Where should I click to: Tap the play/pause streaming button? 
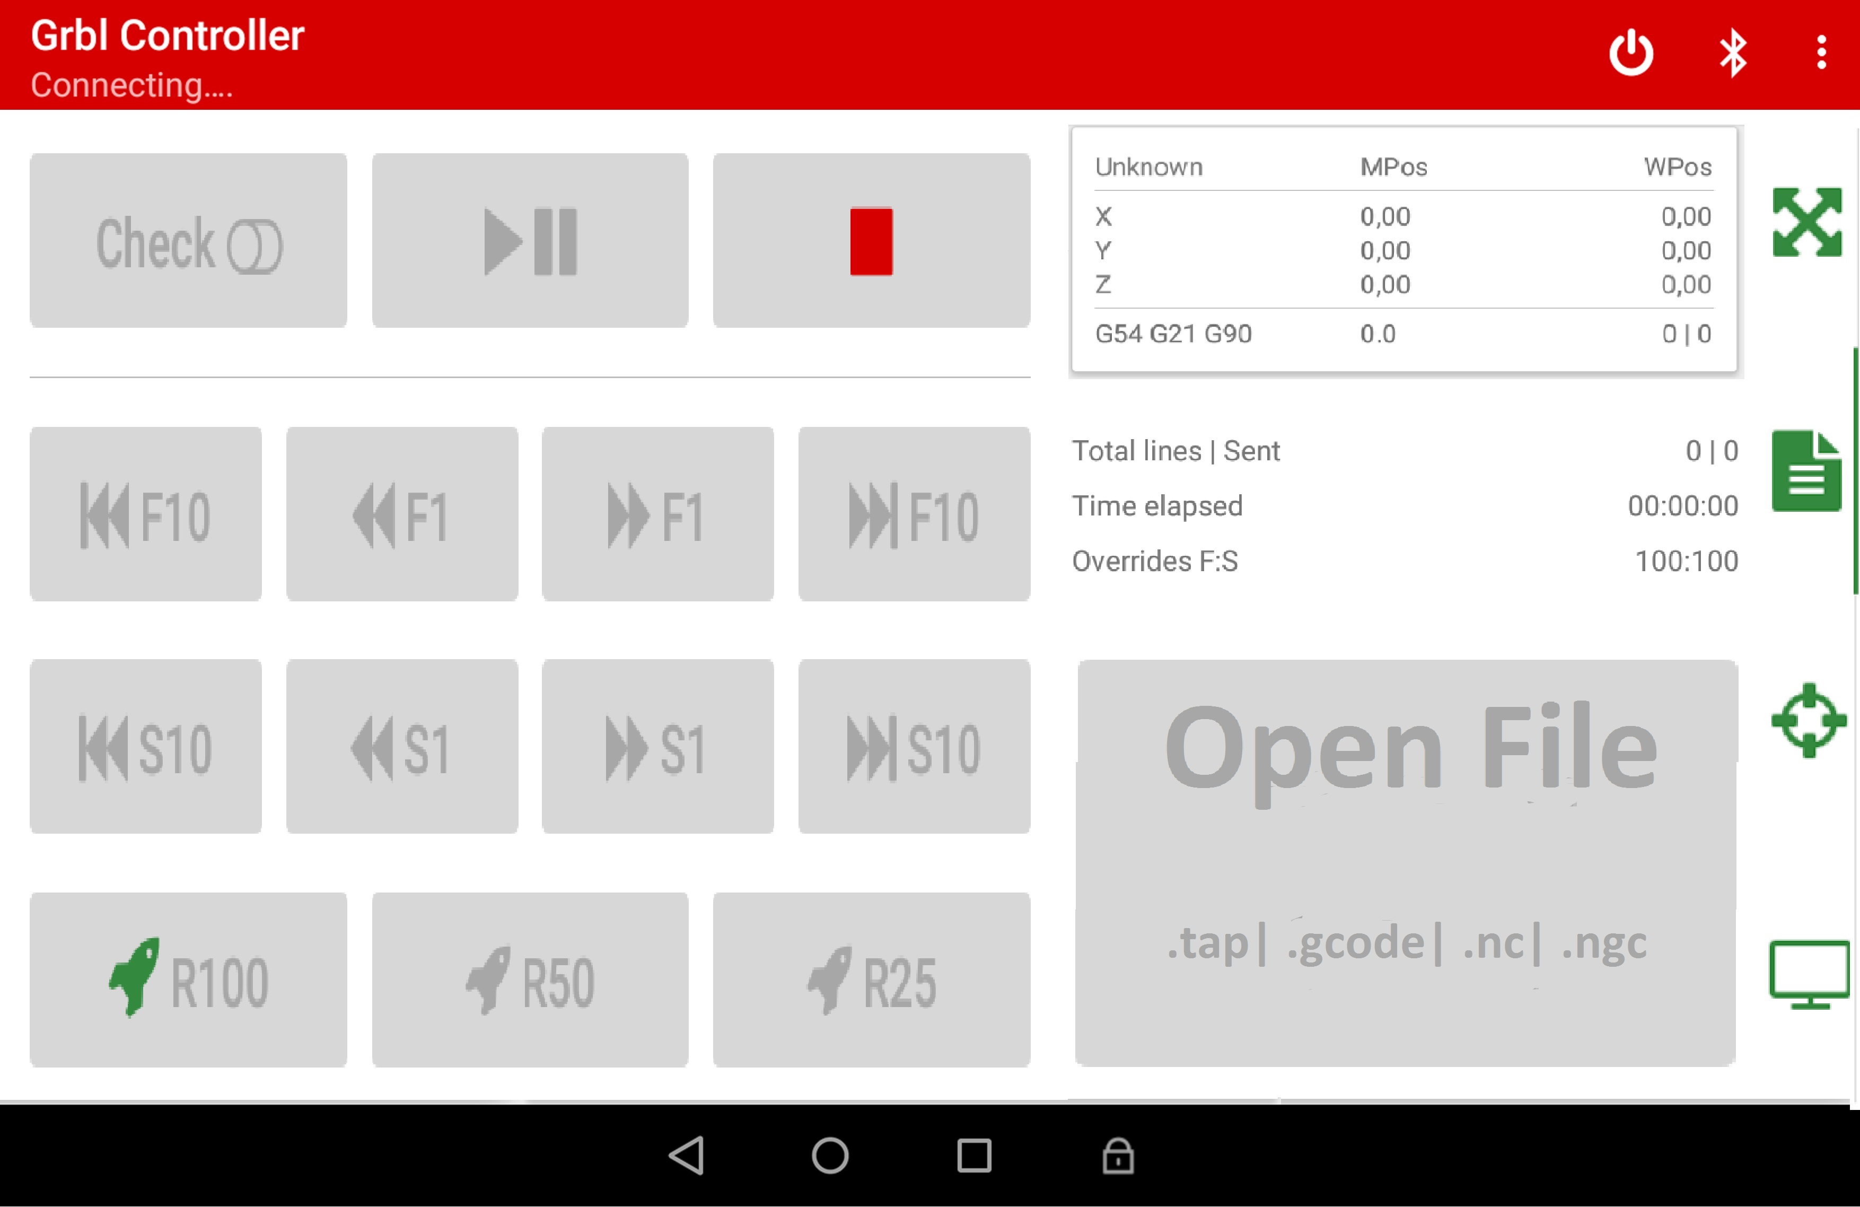click(530, 241)
